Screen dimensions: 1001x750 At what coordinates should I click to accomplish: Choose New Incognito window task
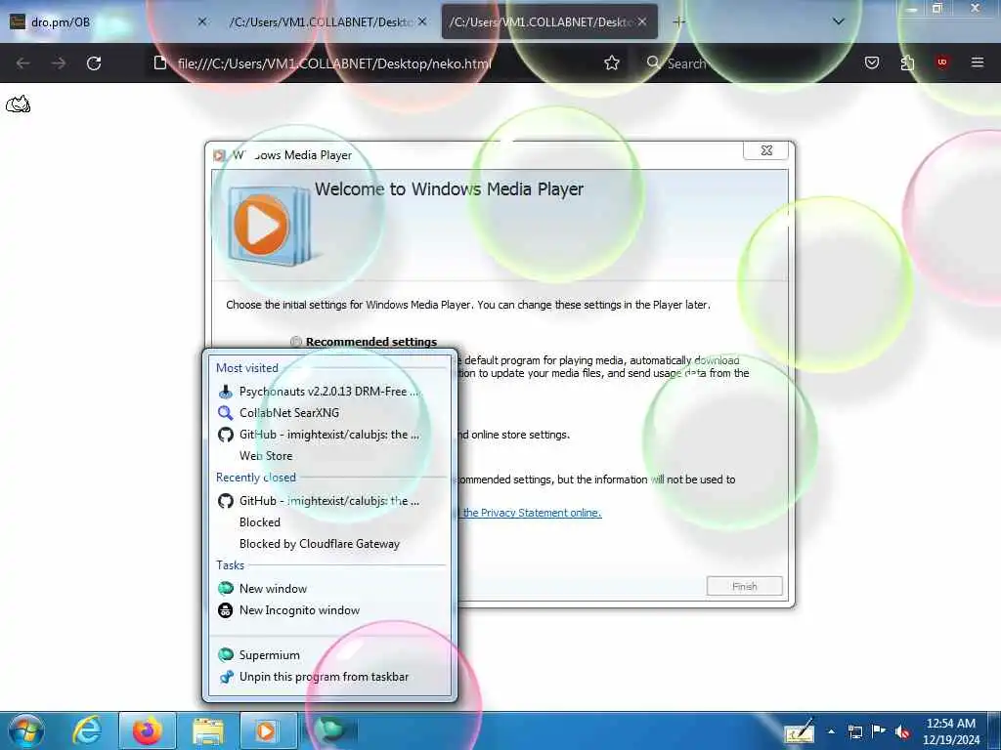tap(329, 610)
